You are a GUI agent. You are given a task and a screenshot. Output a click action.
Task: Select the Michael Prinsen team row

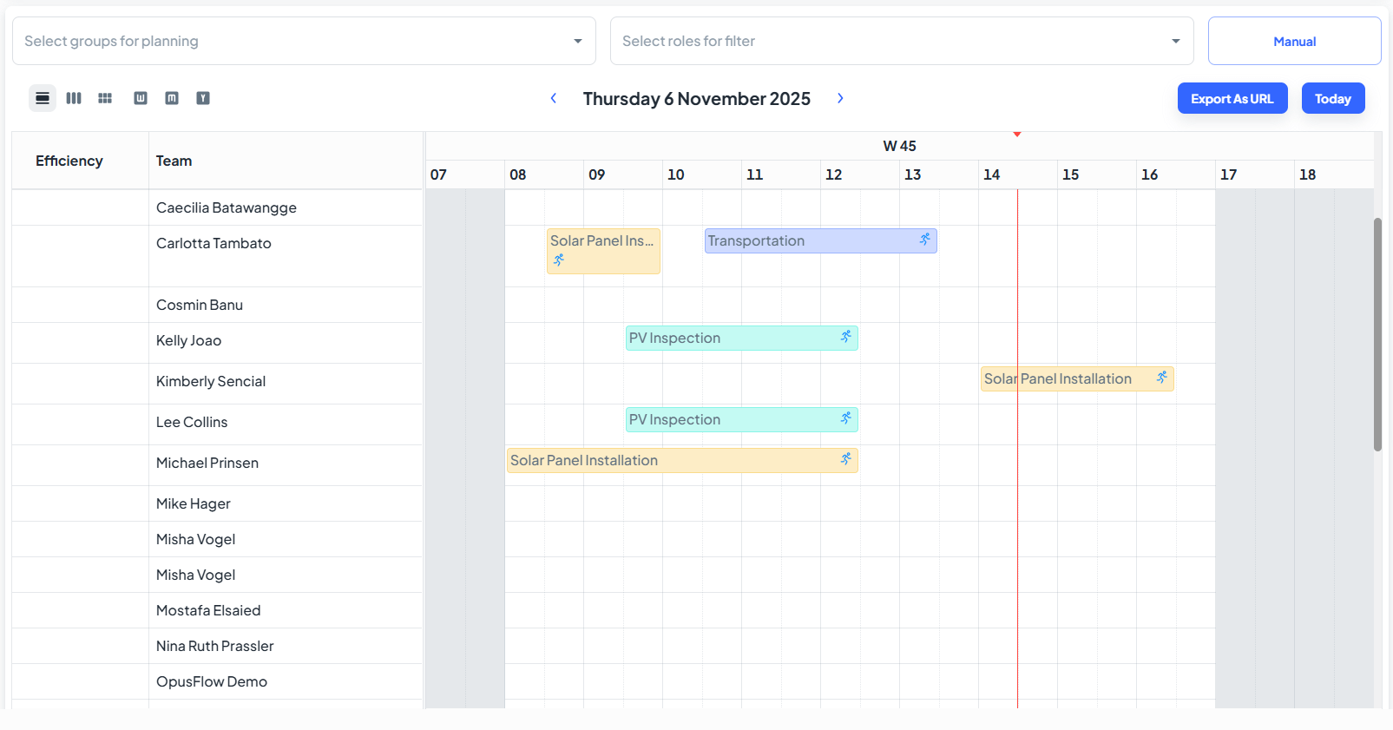(217, 463)
